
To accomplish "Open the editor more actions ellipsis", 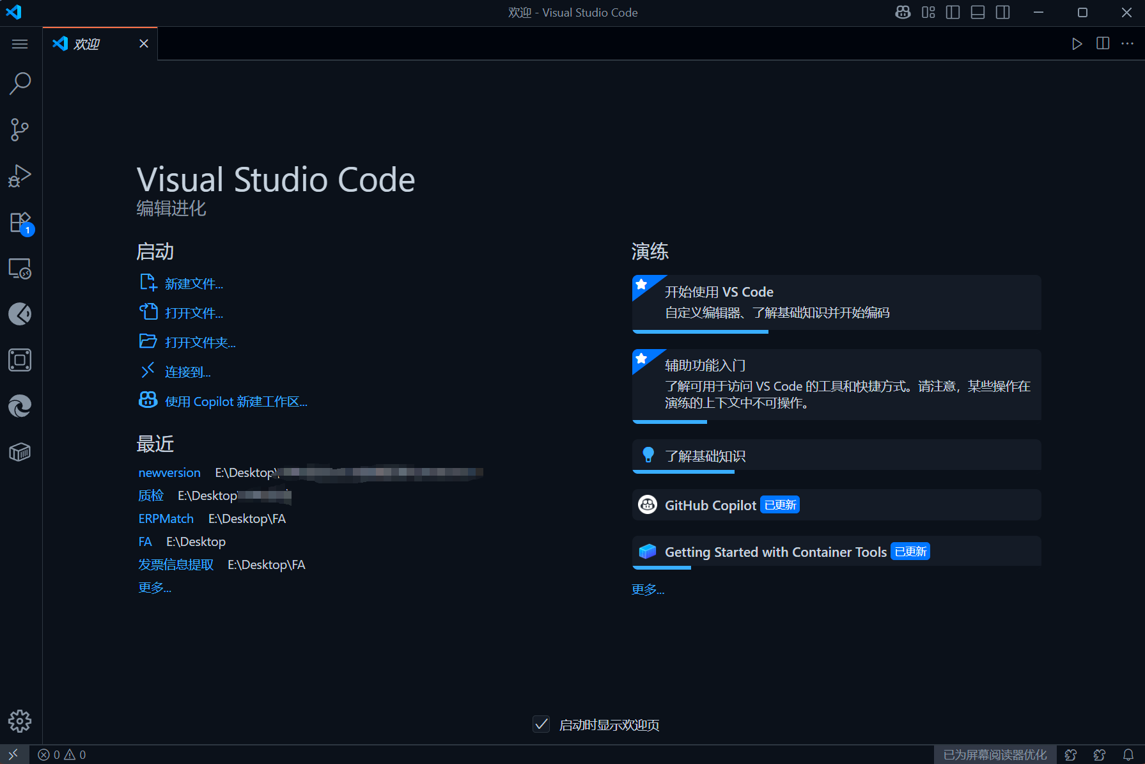I will pyautogui.click(x=1128, y=43).
